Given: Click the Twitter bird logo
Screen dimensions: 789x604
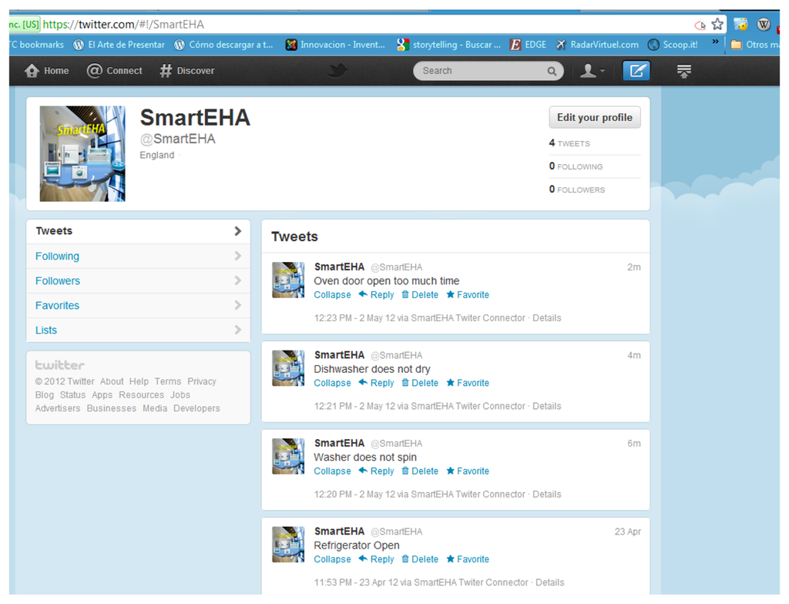Looking at the screenshot, I should 337,70.
